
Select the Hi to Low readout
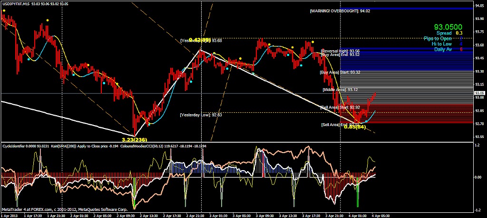(442, 44)
